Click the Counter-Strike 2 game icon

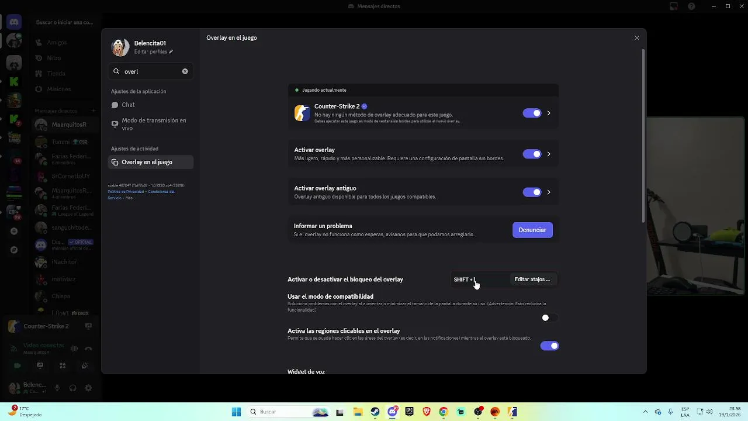pos(302,113)
